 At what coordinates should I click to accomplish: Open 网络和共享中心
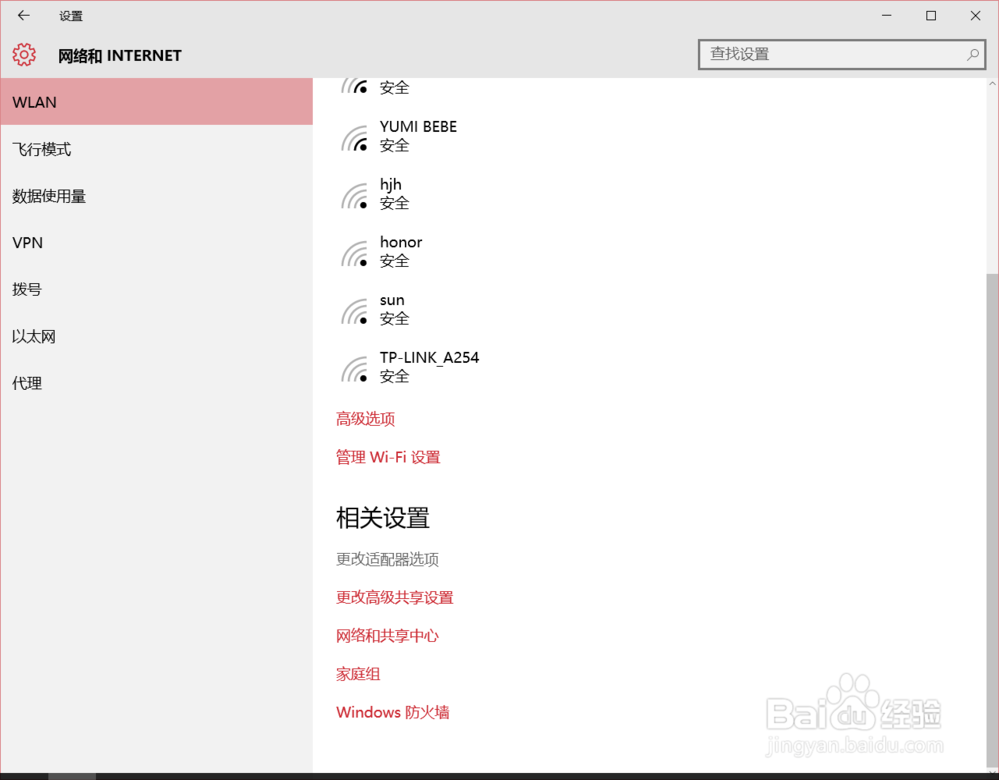point(388,635)
